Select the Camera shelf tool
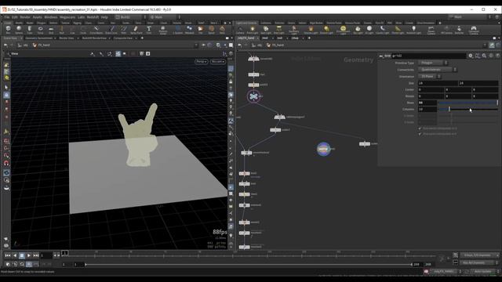 [240, 30]
